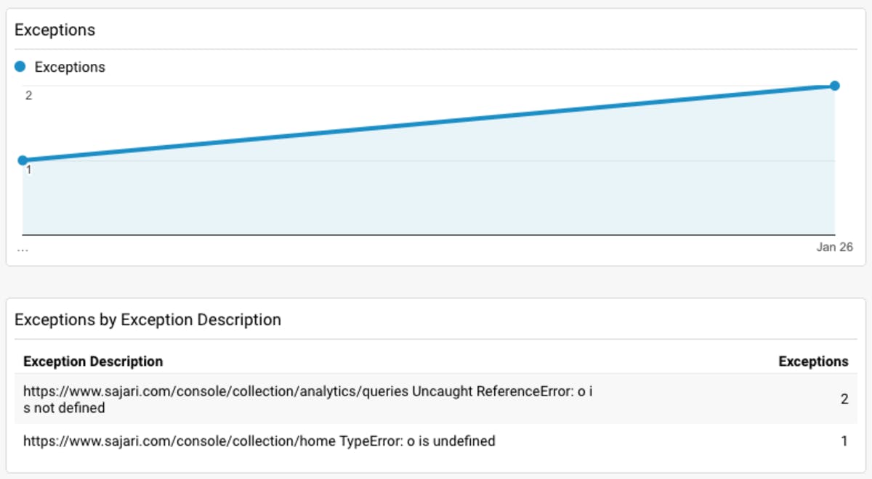Click the exception count 1 in second row

click(844, 441)
